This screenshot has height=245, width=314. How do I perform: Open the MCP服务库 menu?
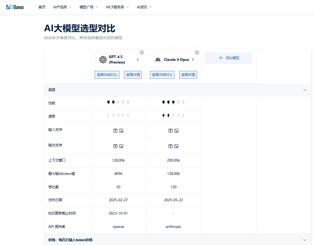tap(117, 7)
